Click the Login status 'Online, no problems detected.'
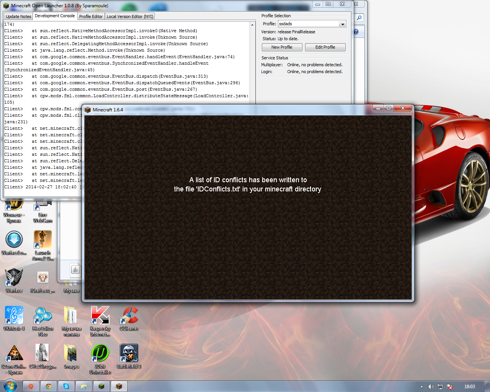The width and height of the screenshot is (490, 392). (315, 72)
